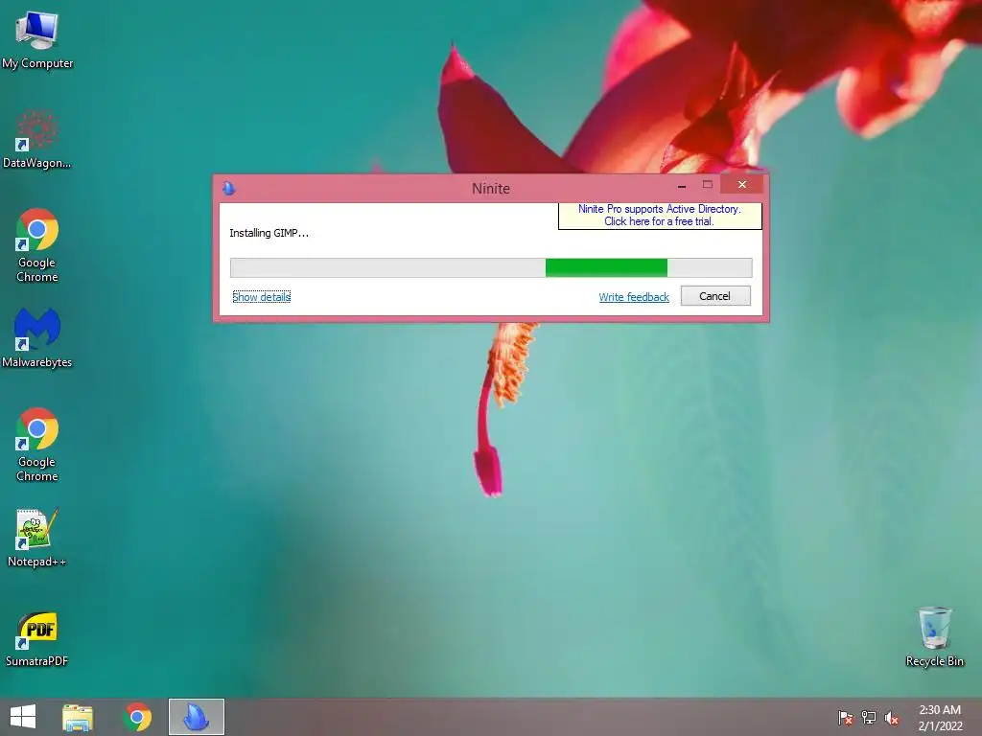Select Google Chrome shortcut above Notepad++
The height and width of the screenshot is (736, 982).
pyautogui.click(x=37, y=445)
